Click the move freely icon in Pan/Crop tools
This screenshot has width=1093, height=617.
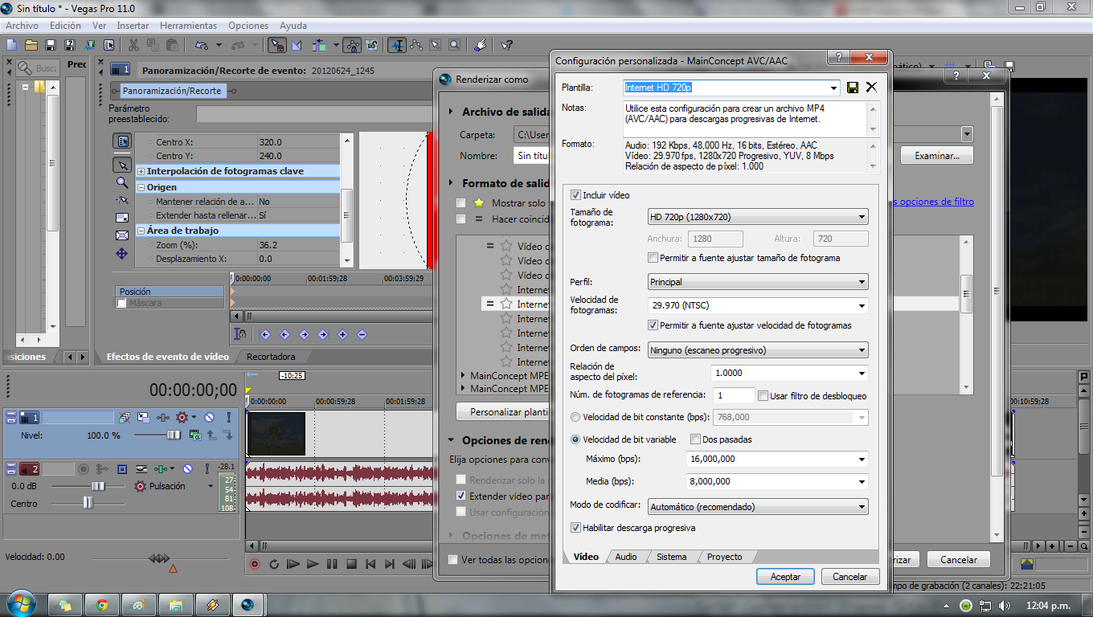pos(122,253)
